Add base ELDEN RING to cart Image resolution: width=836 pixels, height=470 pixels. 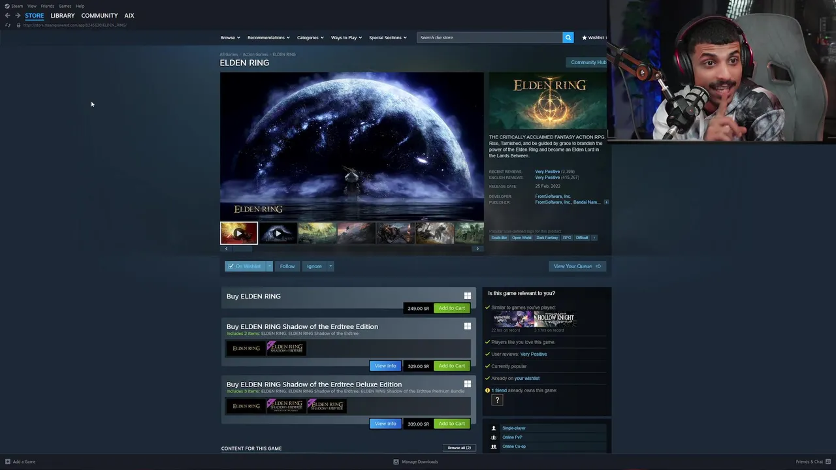tap(452, 308)
